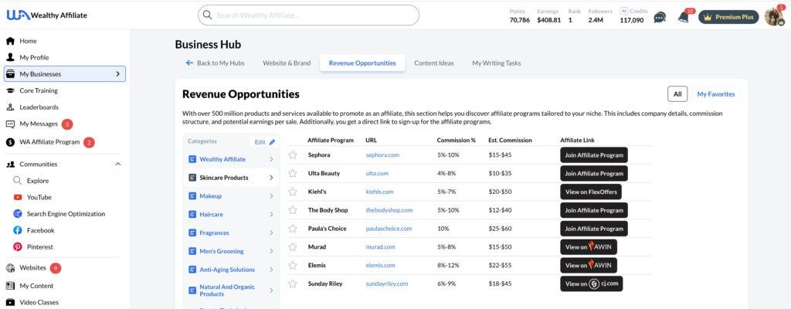Image resolution: width=791 pixels, height=309 pixels.
Task: Click the search magnifier icon in search bar
Action: pos(207,15)
